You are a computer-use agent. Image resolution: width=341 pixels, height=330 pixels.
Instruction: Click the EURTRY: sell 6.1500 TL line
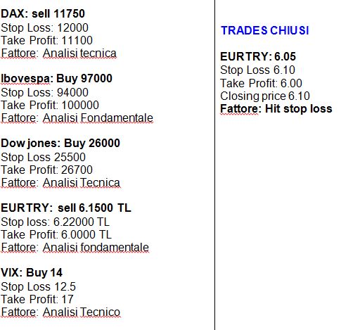66,208
